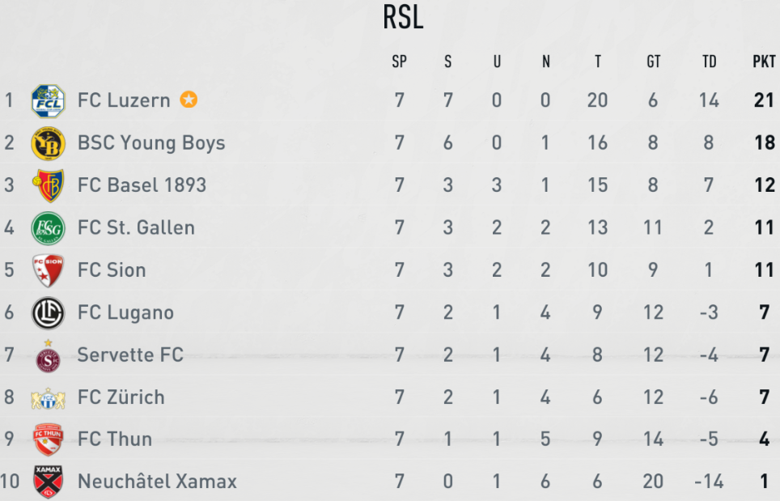Click the FC Lugano crest
780x501 pixels.
tap(48, 312)
